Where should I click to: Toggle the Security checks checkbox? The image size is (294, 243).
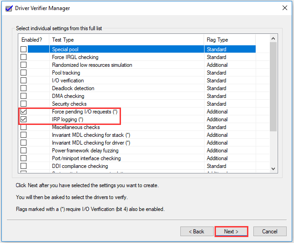coord(23,104)
